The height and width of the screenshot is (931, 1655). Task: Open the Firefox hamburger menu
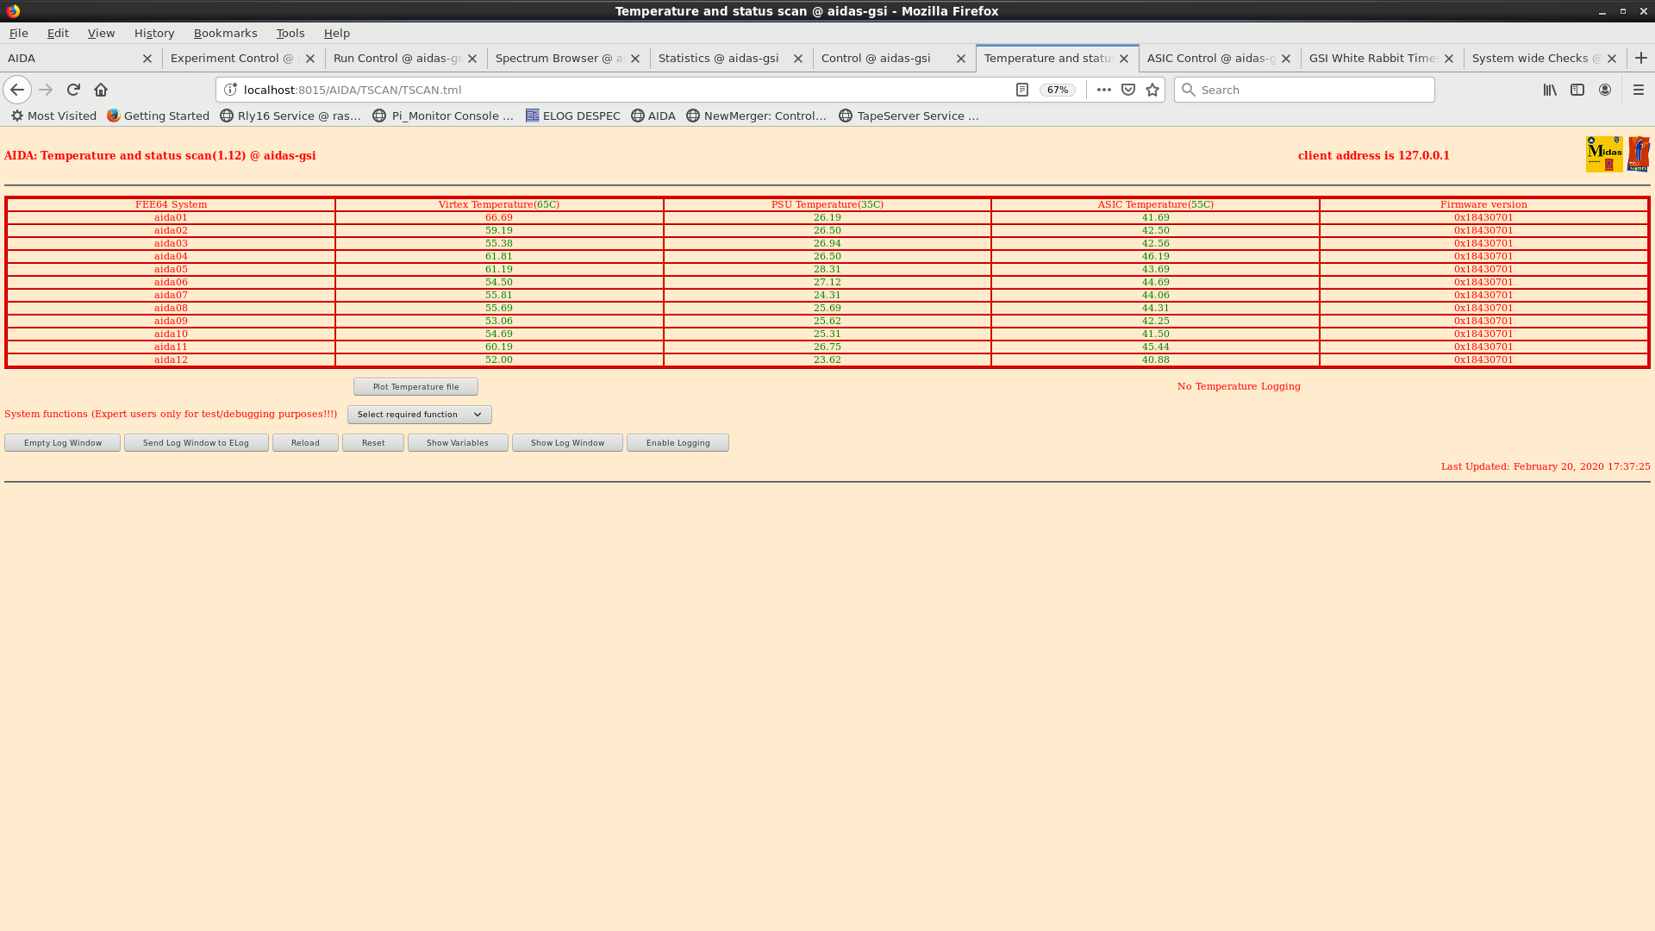[1639, 90]
